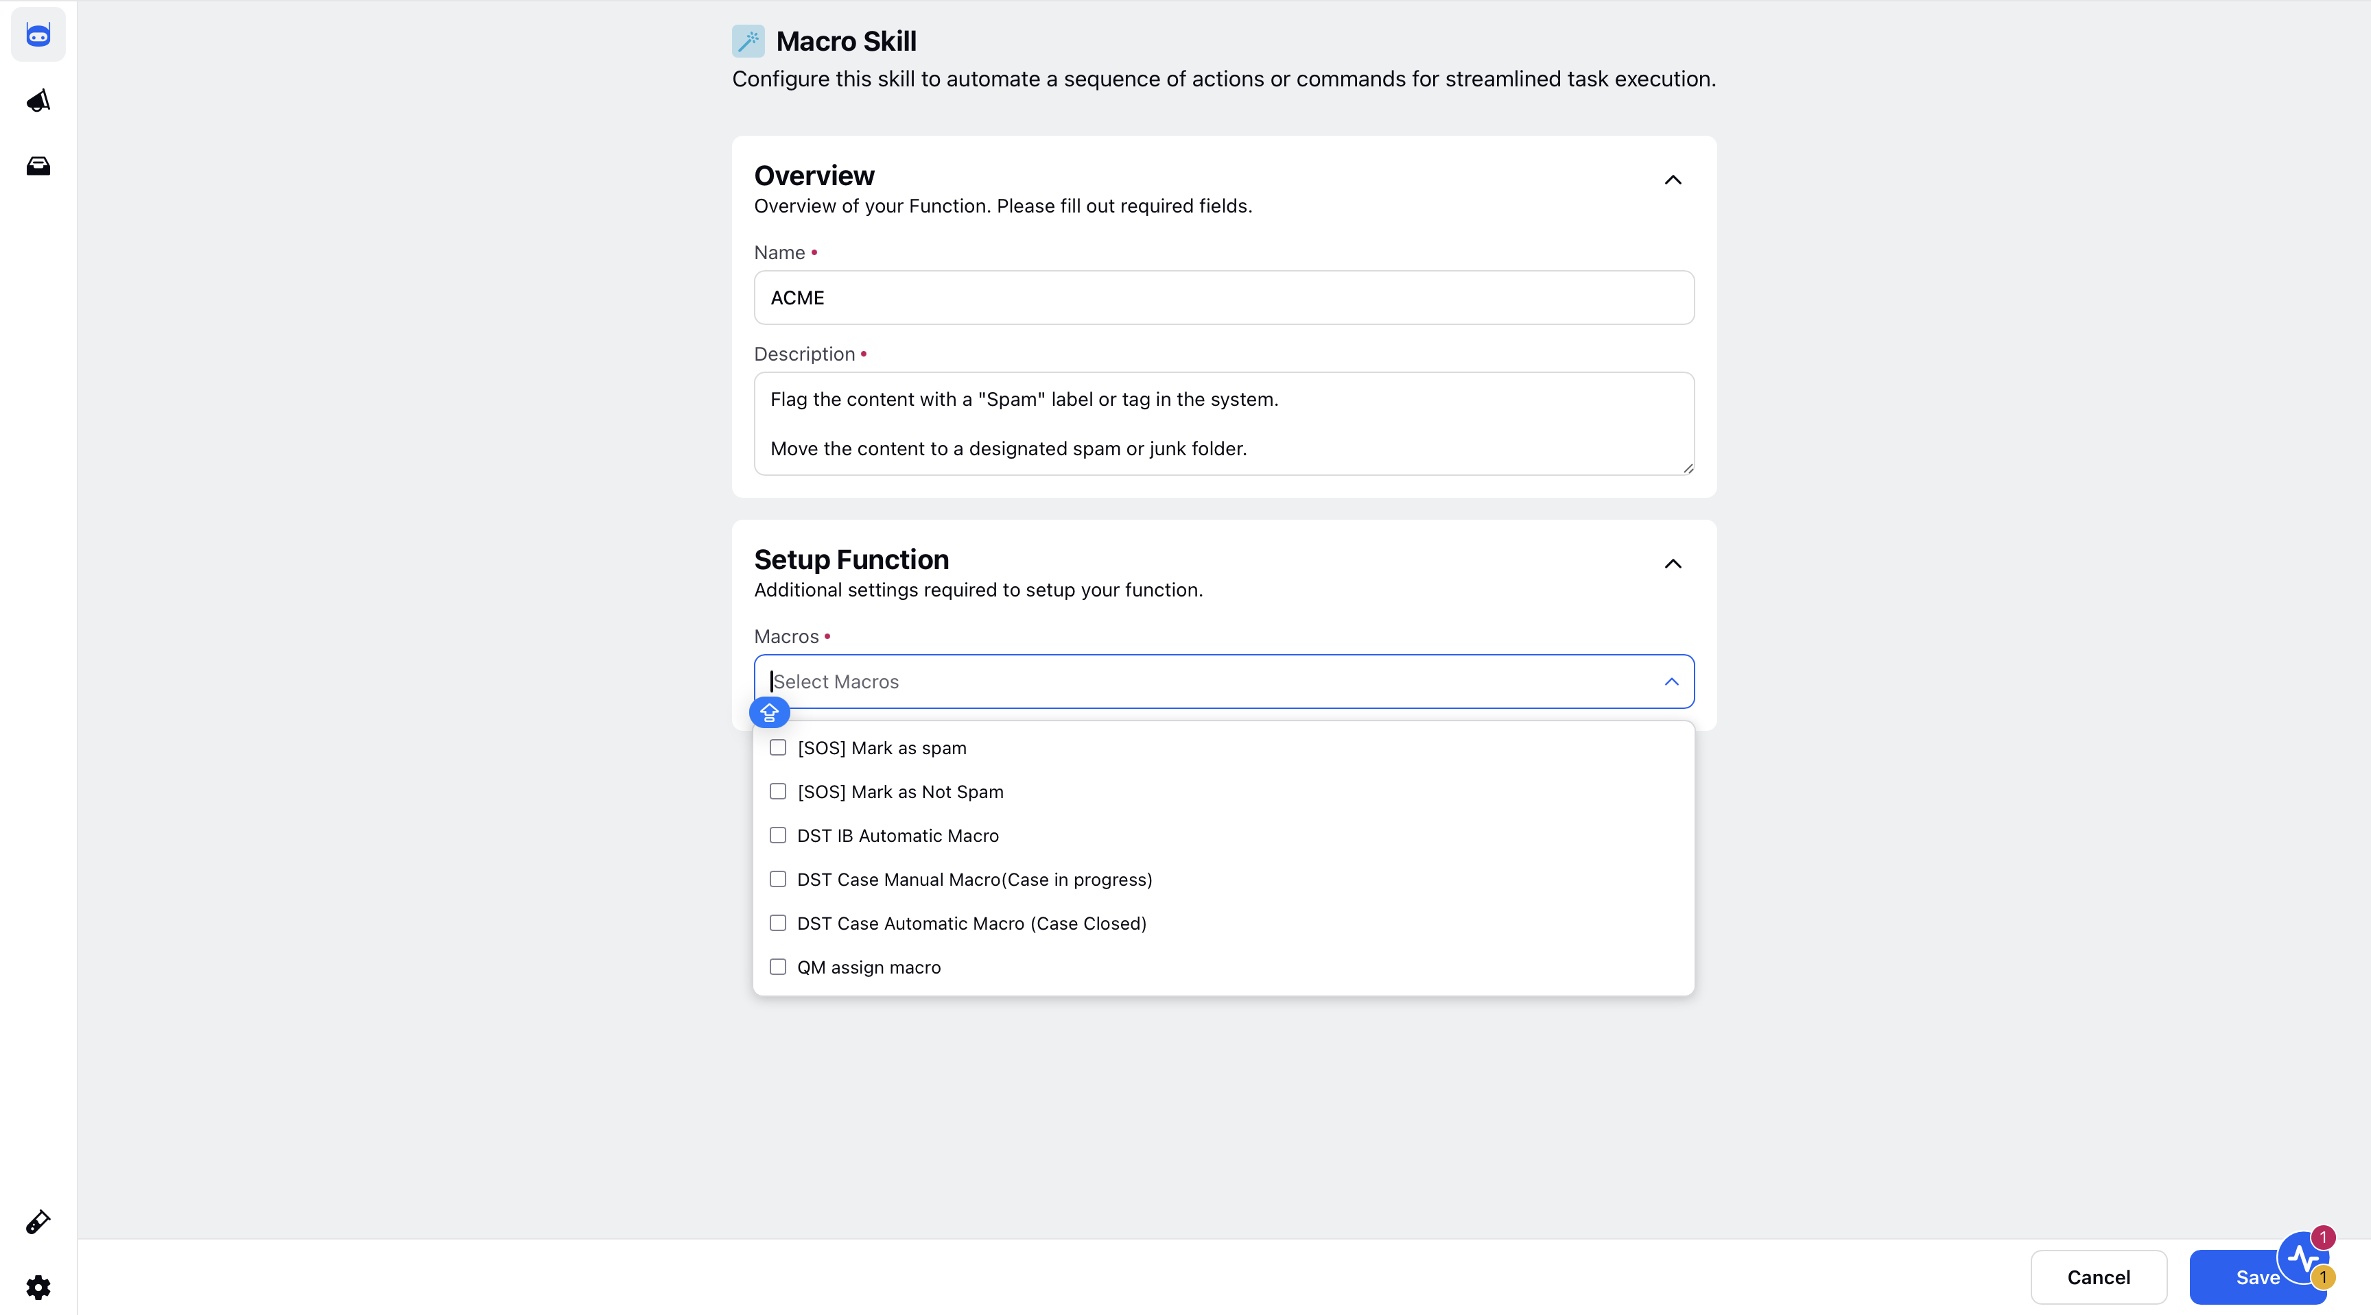Save the macro skill
The width and height of the screenshot is (2371, 1315).
point(2258,1277)
